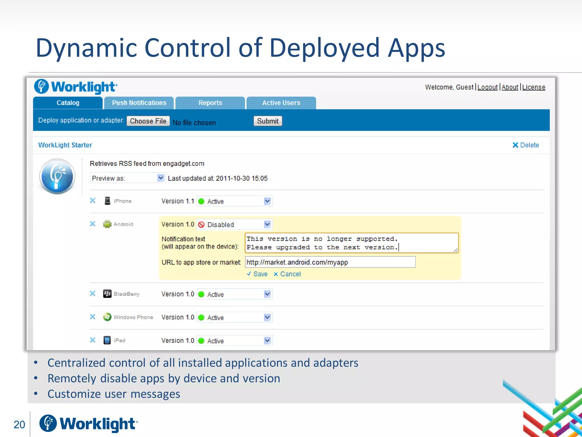This screenshot has width=582, height=437.
Task: Open the Reports tab
Action: (210, 103)
